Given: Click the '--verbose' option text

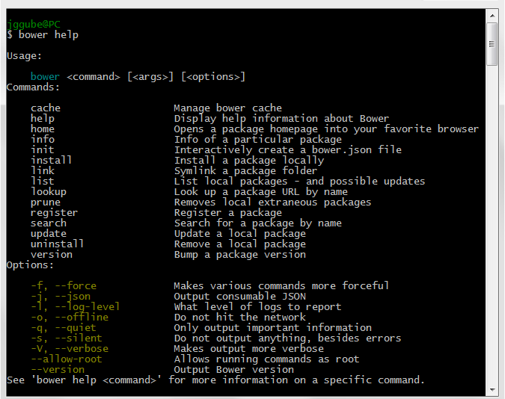Looking at the screenshot, I should 79,348.
